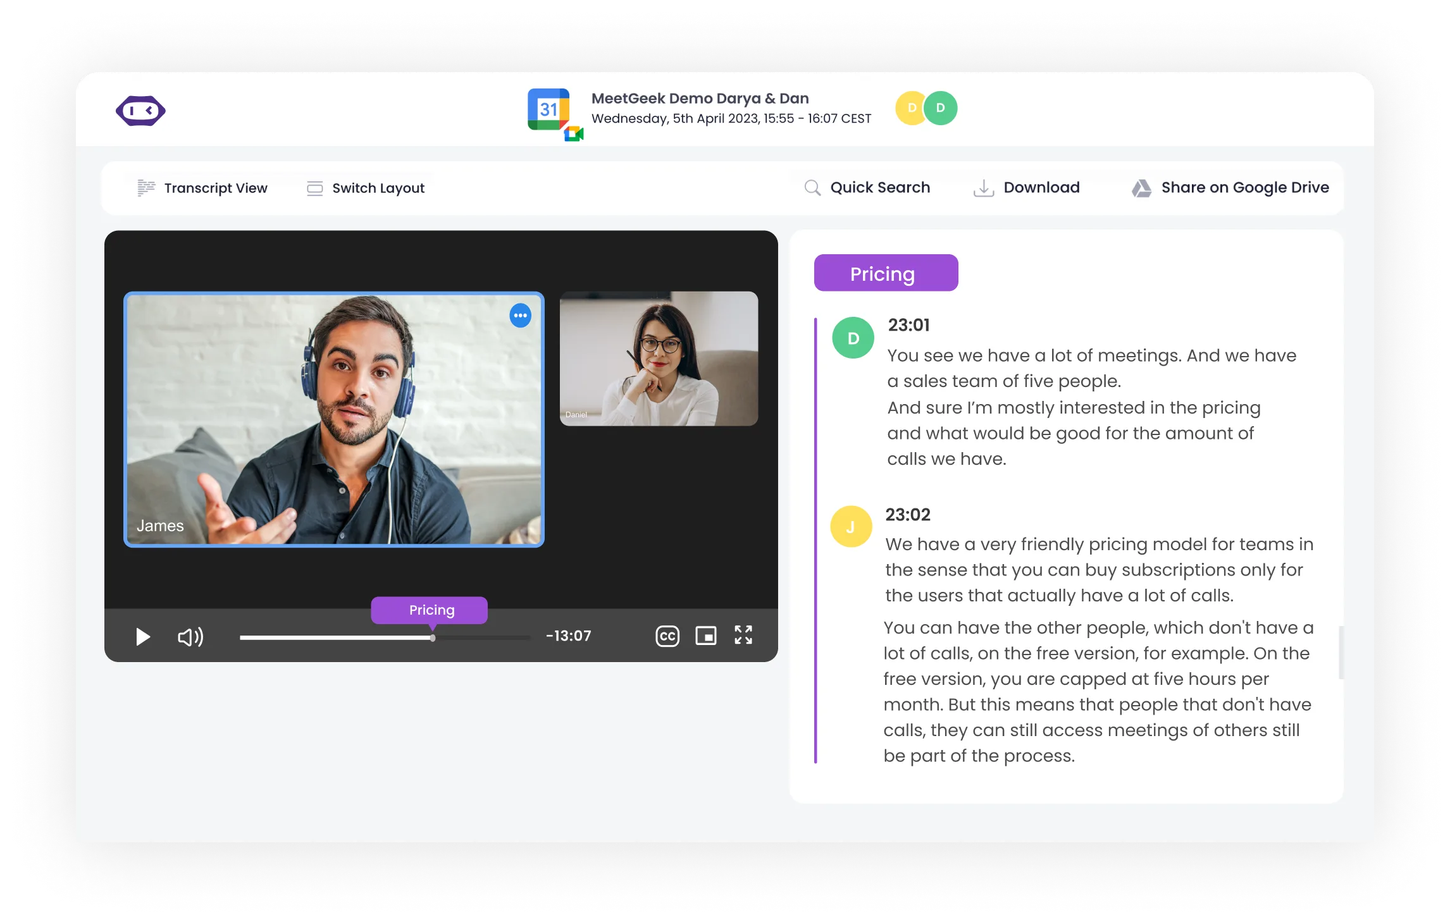Image resolution: width=1450 pixels, height=922 pixels.
Task: Toggle closed captions (CC) on the video
Action: pyautogui.click(x=667, y=636)
